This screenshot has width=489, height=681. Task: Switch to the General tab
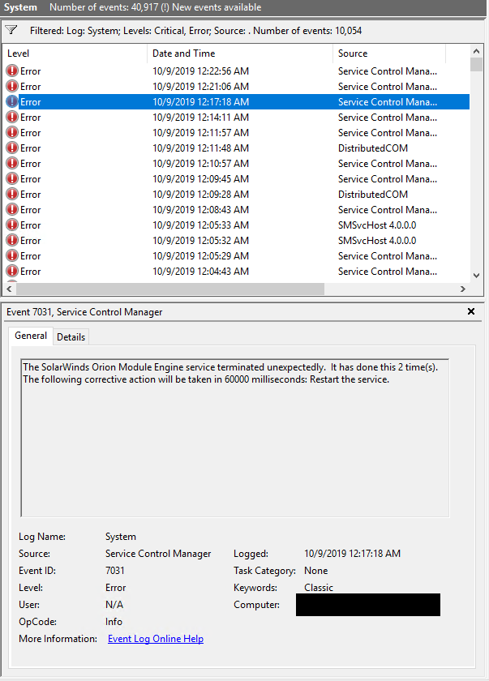pos(31,336)
